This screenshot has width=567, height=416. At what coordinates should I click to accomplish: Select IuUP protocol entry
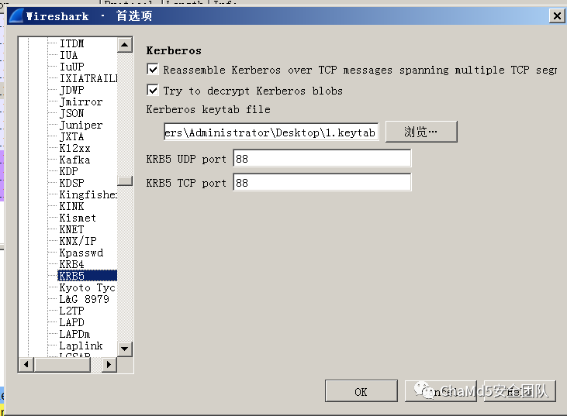71,67
